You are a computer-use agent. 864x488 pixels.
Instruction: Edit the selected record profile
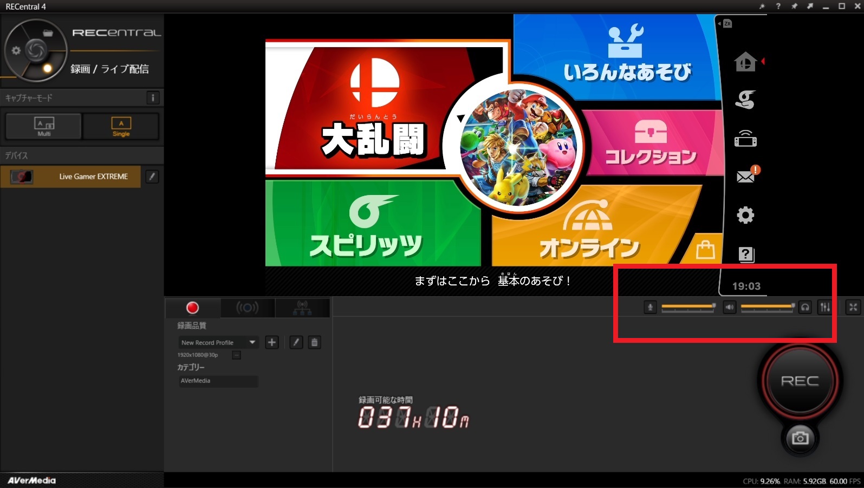coord(296,342)
